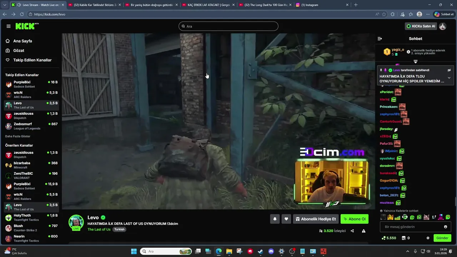Open wtcN channel with 5,3 B viewers
The width and height of the screenshot is (457, 257).
pyautogui.click(x=31, y=95)
